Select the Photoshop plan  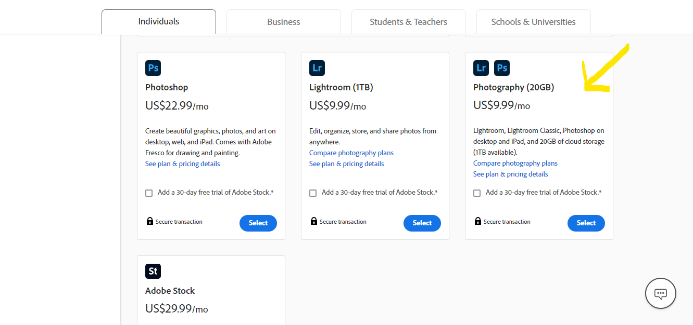[258, 223]
